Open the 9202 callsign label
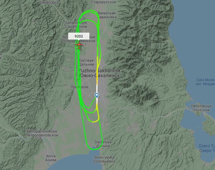The image size is (215, 170). [79, 36]
